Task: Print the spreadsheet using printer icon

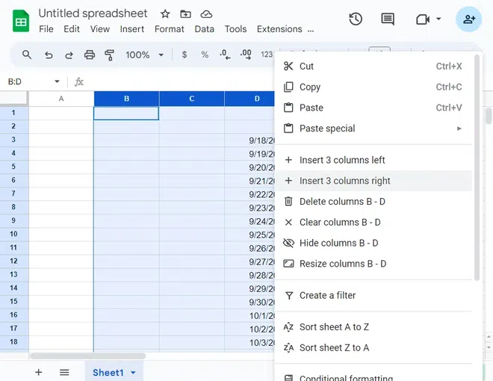Action: coord(90,55)
